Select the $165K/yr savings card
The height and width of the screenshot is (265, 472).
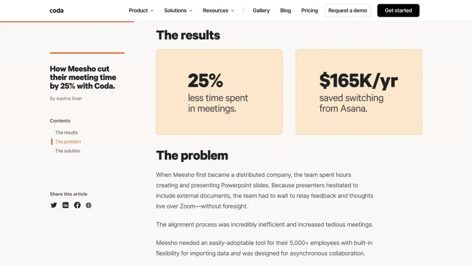tap(359, 92)
